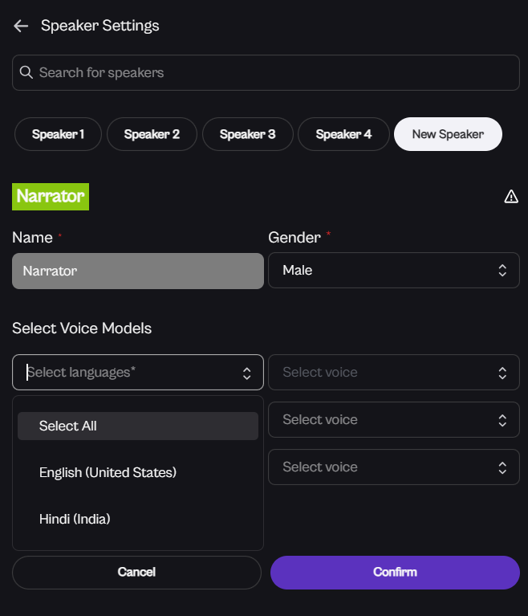Viewport: 528px width, 616px height.
Task: Switch to the Speaker 1 tab
Action: (x=58, y=134)
